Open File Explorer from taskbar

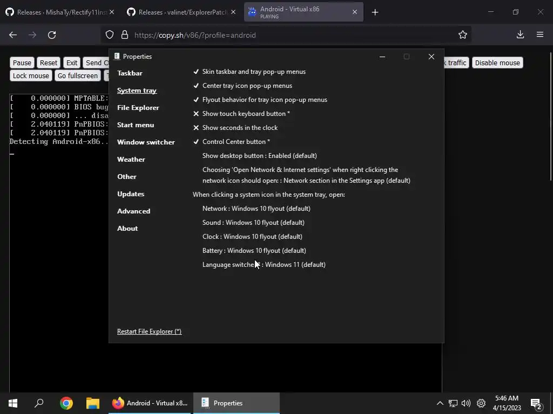(93, 403)
